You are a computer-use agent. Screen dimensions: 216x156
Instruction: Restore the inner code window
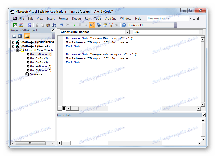coord(198,19)
